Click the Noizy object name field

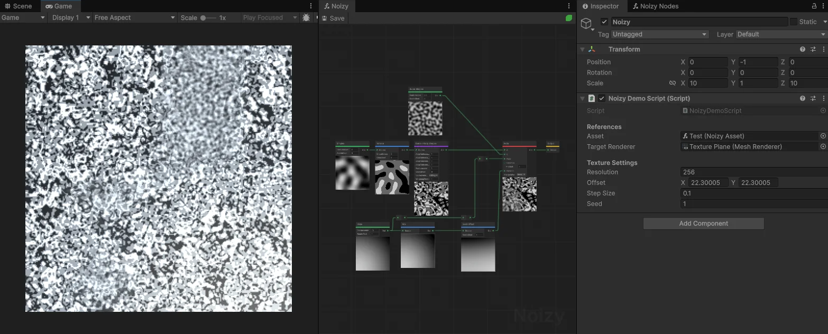[x=700, y=22]
